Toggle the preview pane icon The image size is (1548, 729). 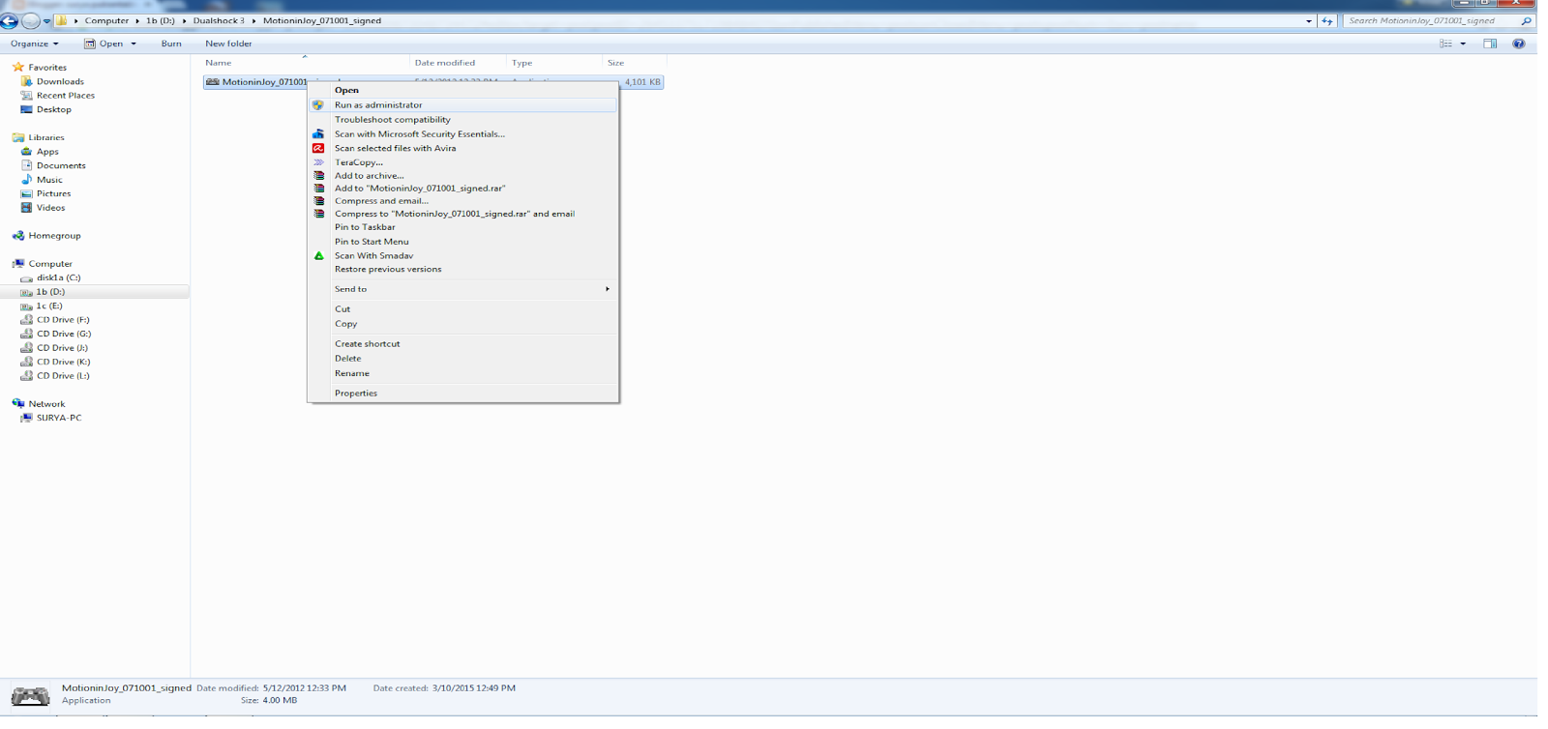[1490, 44]
